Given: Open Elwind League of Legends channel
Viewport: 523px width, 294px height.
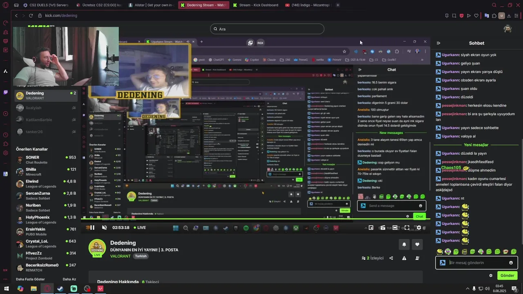Looking at the screenshot, I should (46, 184).
